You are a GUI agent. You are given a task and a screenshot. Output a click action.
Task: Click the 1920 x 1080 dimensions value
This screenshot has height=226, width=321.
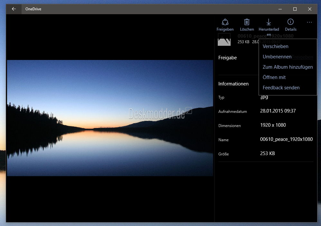tap(273, 125)
